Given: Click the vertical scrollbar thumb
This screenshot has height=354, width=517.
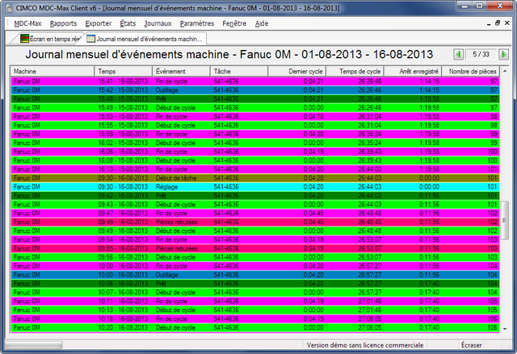Looking at the screenshot, I should [x=504, y=220].
